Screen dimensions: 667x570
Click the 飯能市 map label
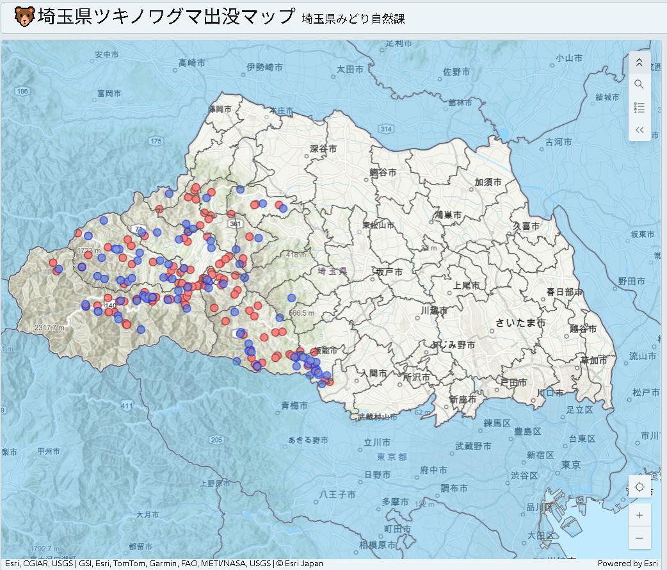pyautogui.click(x=326, y=350)
